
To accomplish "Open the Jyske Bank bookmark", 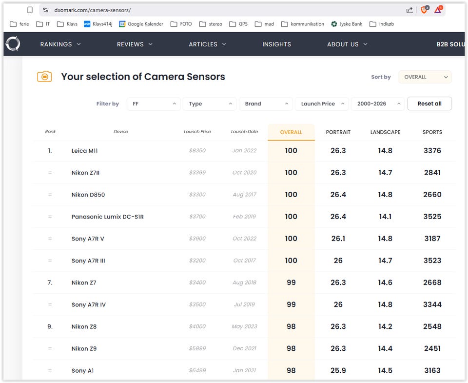I will click(346, 24).
